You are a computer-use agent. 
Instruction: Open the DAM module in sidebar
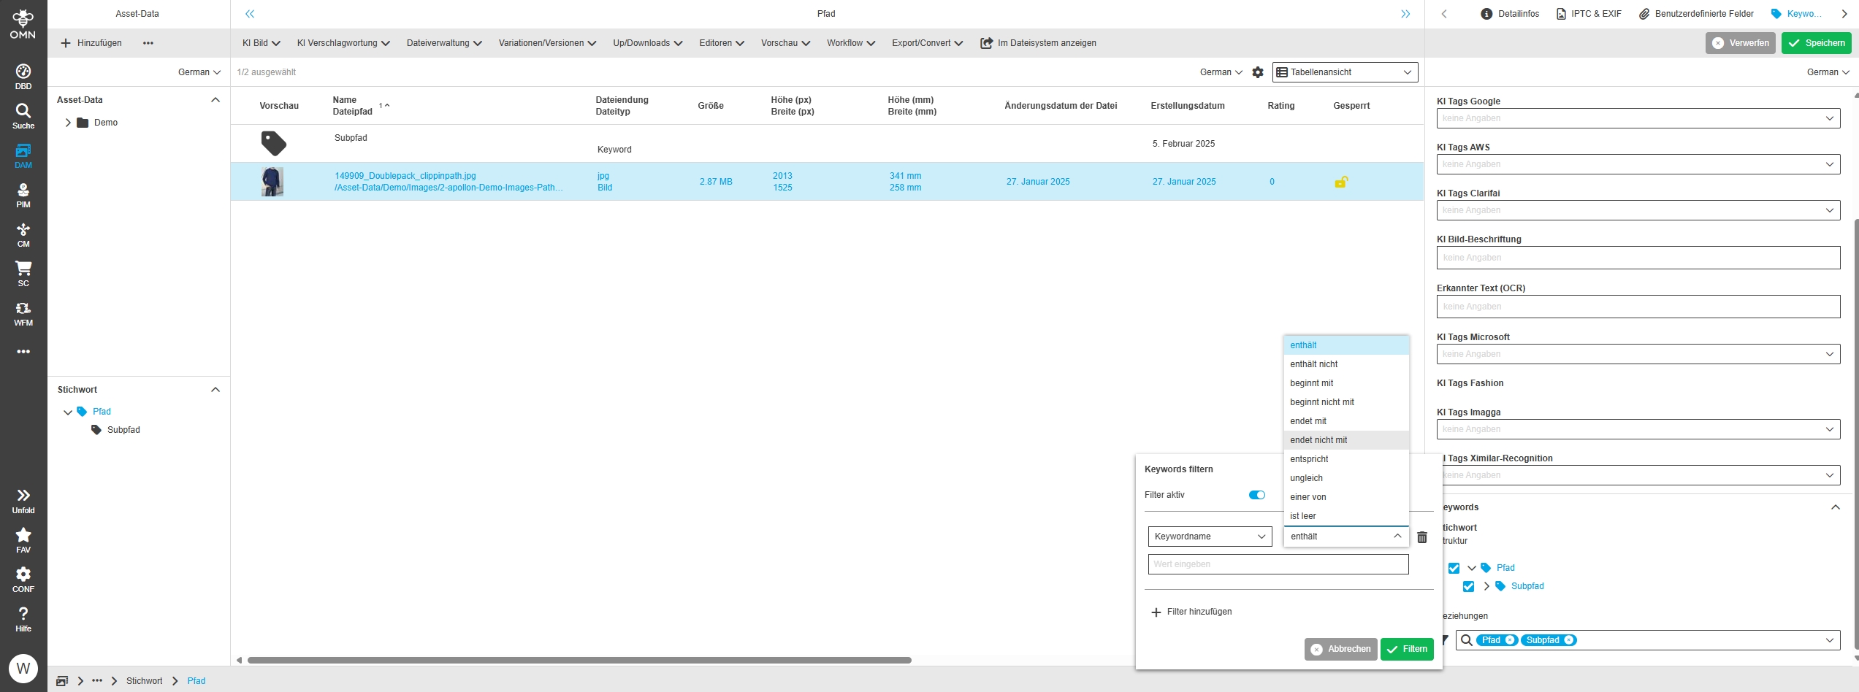coord(23,155)
